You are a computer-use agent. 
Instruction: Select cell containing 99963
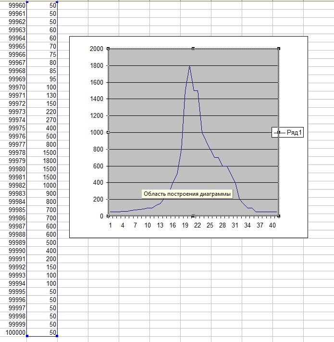coord(13,30)
